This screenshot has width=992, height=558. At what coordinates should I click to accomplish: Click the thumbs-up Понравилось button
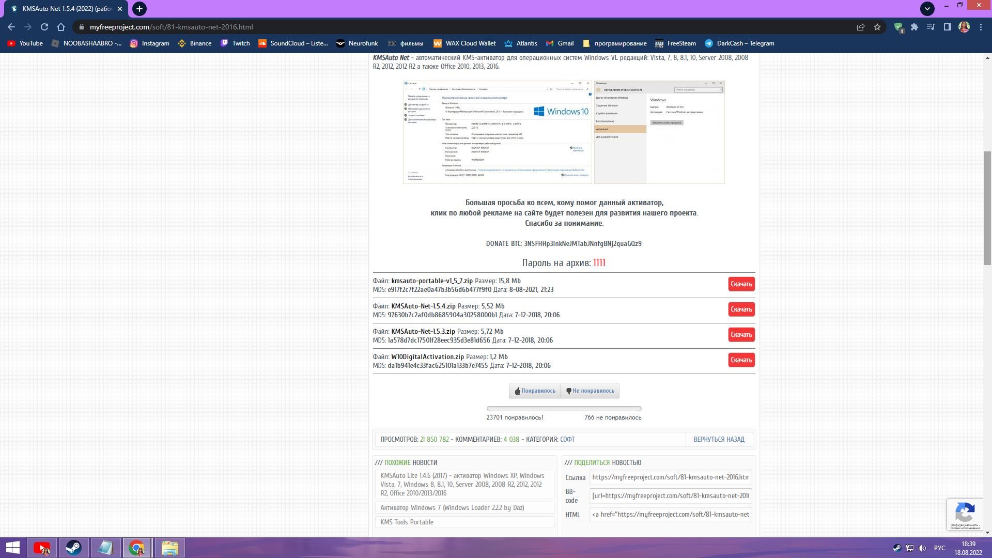coord(535,391)
